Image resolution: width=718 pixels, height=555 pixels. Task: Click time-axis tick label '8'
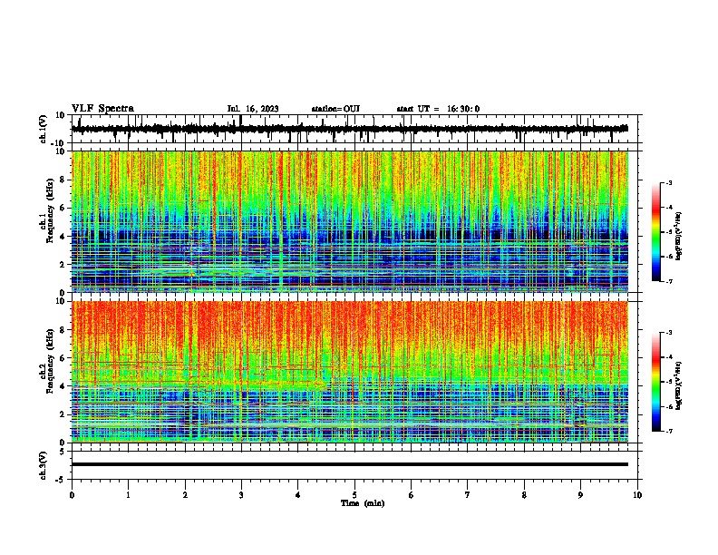[524, 495]
